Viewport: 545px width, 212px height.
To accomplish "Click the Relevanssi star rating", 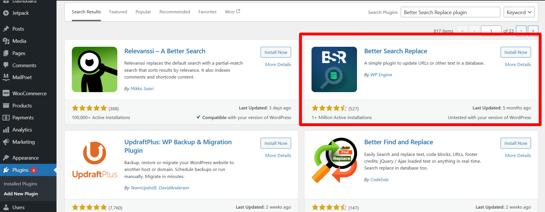I will click(x=89, y=108).
